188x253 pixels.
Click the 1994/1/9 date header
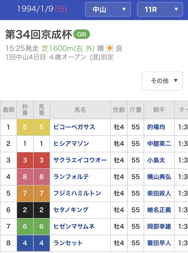point(42,9)
